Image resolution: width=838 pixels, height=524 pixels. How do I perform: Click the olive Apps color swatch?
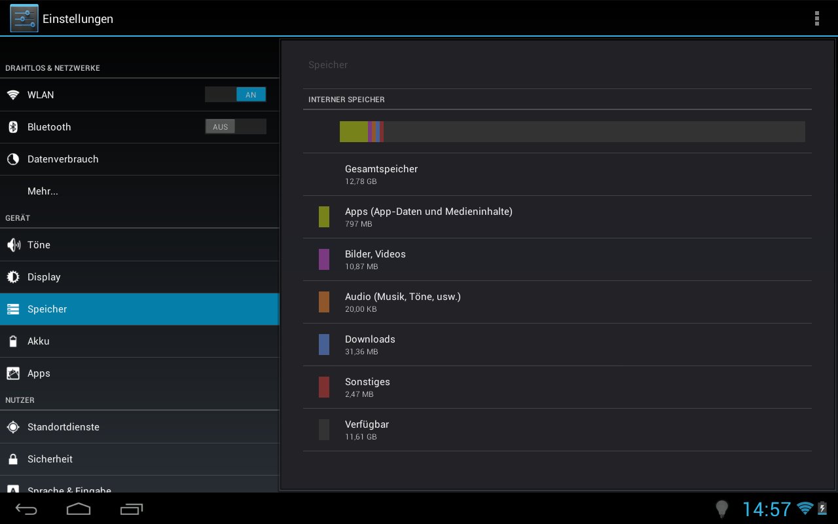pyautogui.click(x=324, y=217)
